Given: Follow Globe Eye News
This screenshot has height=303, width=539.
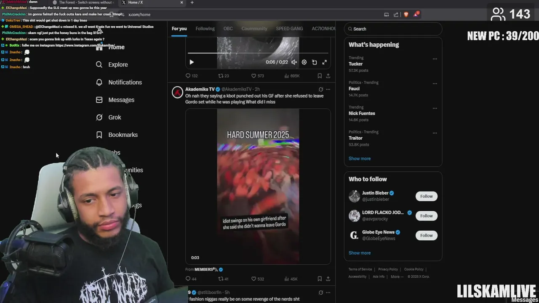Looking at the screenshot, I should click(x=426, y=235).
